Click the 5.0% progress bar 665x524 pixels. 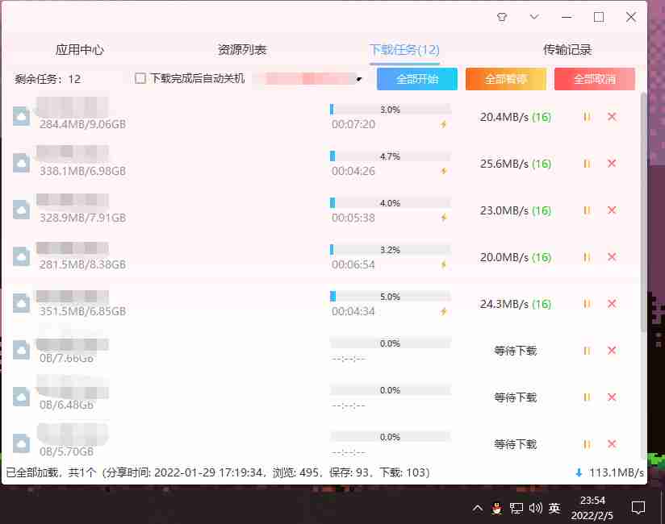[x=390, y=297]
